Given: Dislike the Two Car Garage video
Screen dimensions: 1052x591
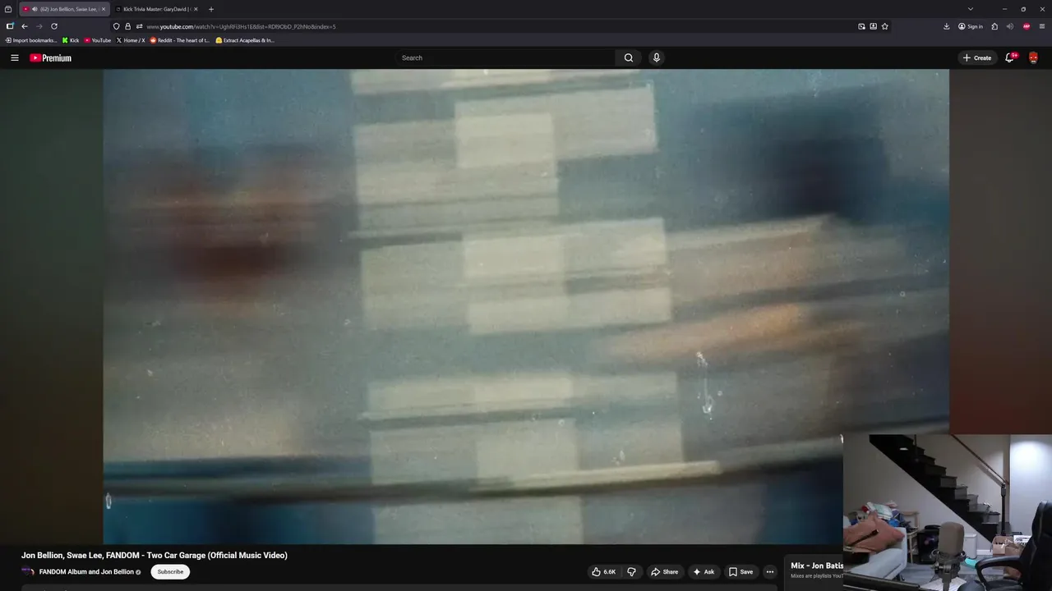Looking at the screenshot, I should click(x=631, y=572).
